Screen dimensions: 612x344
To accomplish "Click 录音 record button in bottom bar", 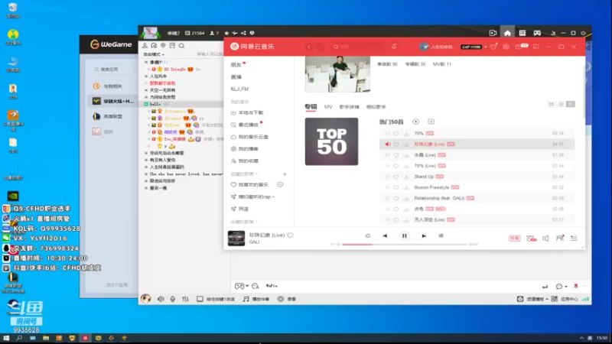I will coord(286,299).
